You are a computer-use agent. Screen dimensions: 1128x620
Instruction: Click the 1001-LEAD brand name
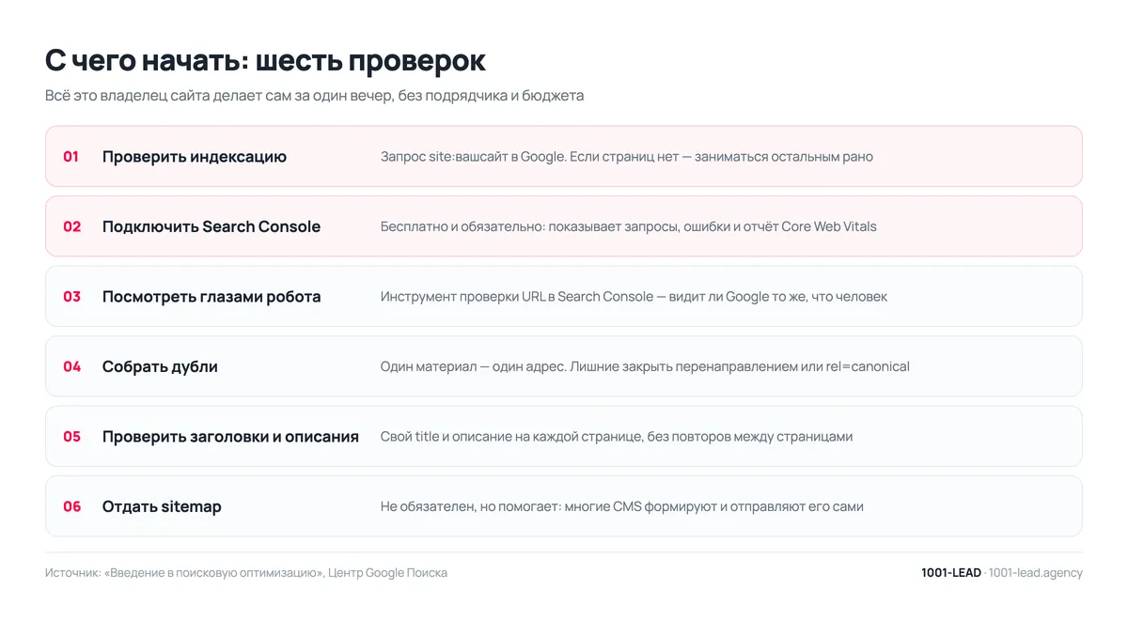click(x=951, y=573)
